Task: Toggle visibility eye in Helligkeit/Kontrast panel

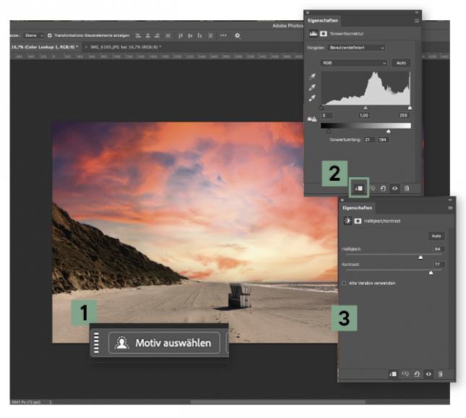Action: coord(428,374)
